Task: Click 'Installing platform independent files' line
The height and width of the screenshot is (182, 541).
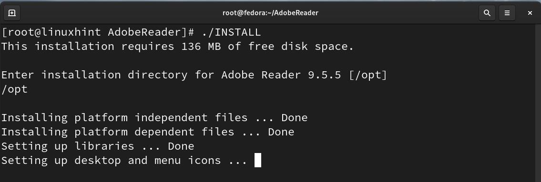Action: pos(154,118)
